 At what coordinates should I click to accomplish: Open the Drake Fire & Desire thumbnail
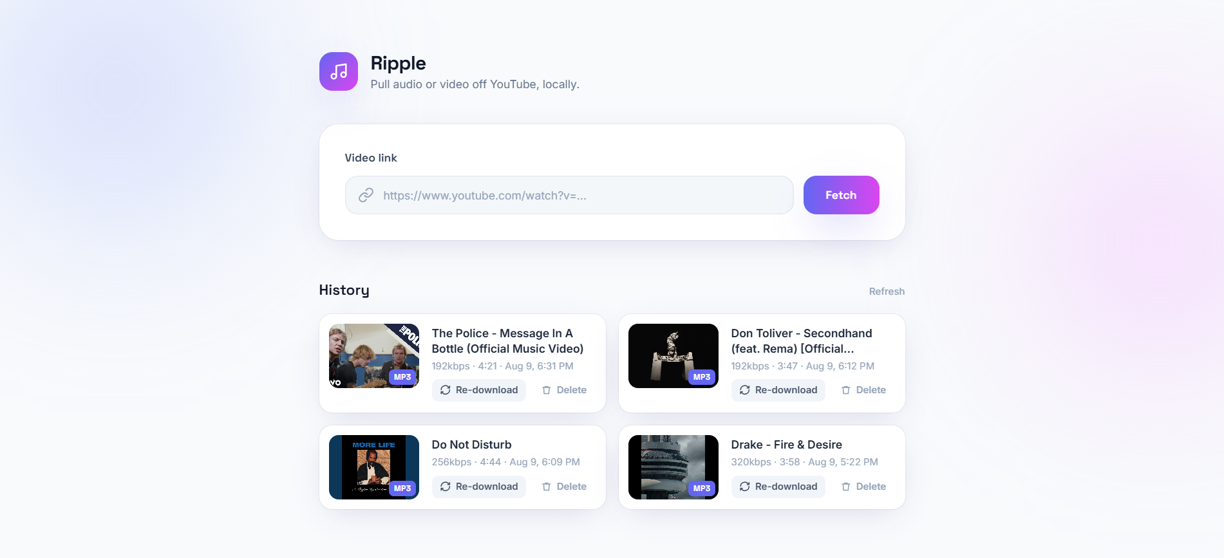click(673, 467)
